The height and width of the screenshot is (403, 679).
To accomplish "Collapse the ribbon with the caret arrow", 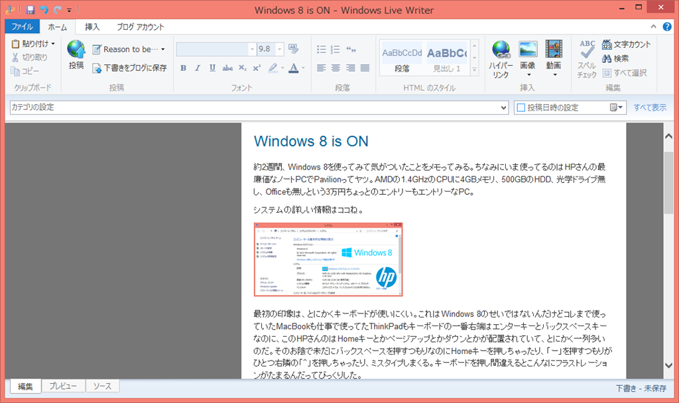I will [653, 27].
